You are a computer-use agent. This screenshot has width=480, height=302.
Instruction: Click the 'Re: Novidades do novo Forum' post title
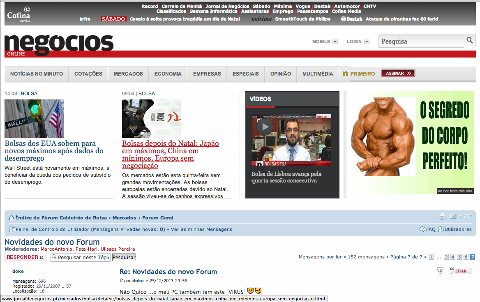(x=168, y=272)
